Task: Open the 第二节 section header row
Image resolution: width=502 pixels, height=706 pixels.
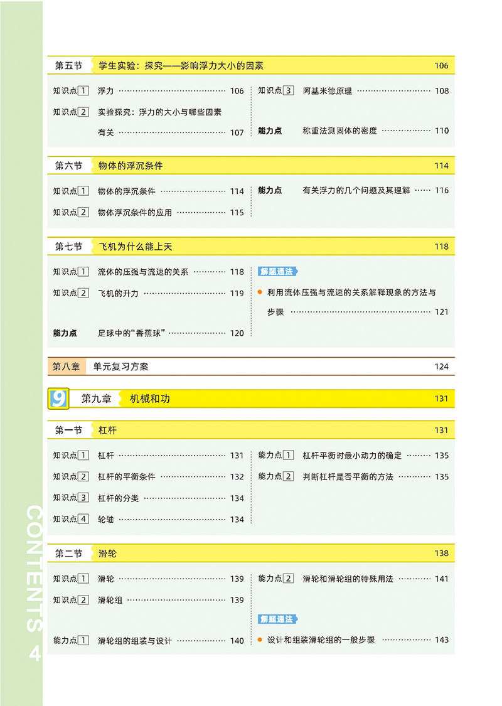Action: pos(251,554)
